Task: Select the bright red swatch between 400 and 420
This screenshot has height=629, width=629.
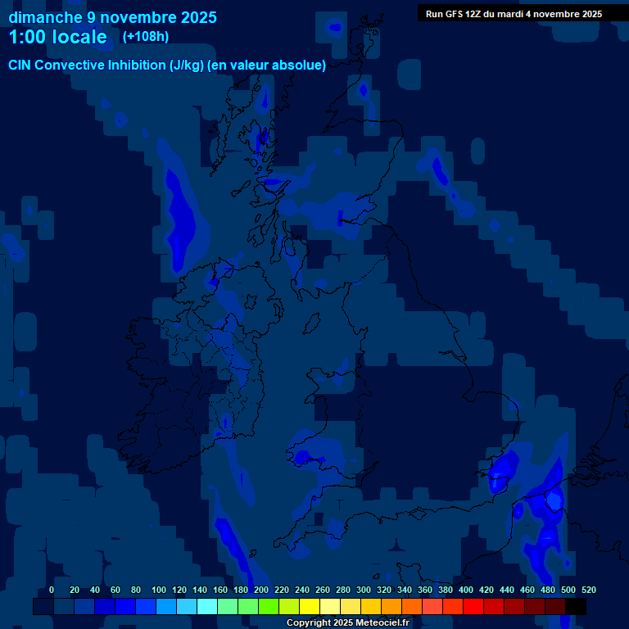Action: tap(473, 606)
